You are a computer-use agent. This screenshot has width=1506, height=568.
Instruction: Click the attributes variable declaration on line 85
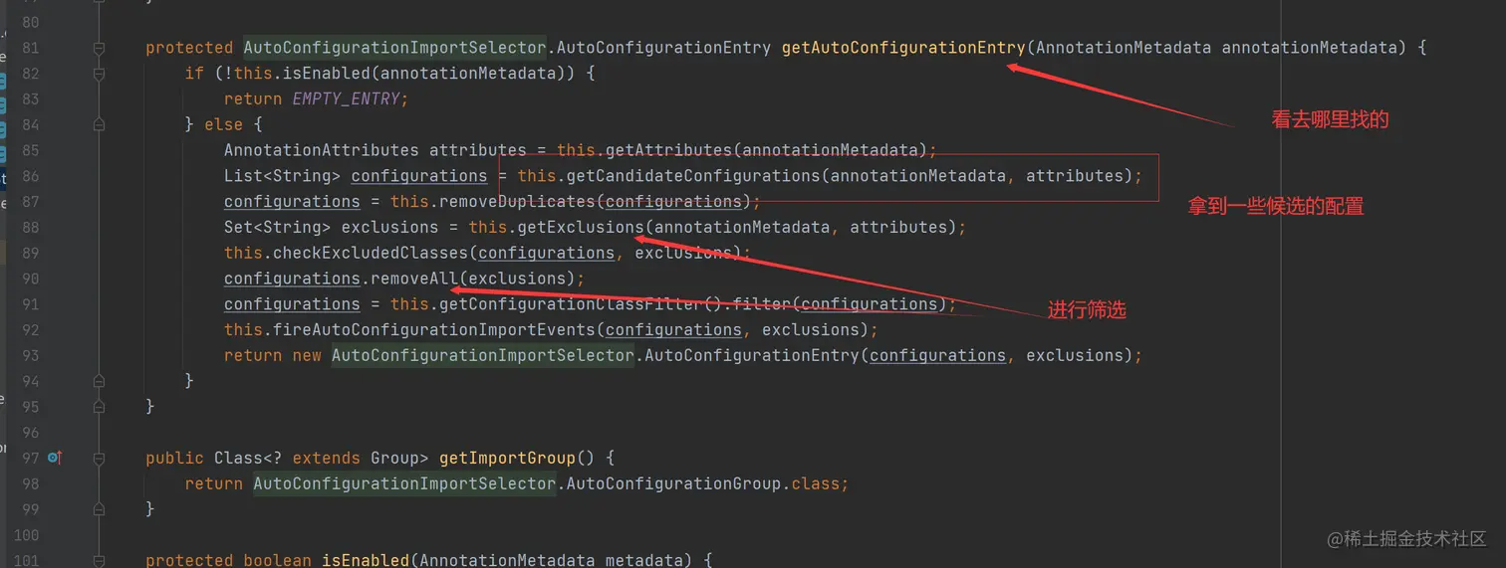(x=478, y=150)
